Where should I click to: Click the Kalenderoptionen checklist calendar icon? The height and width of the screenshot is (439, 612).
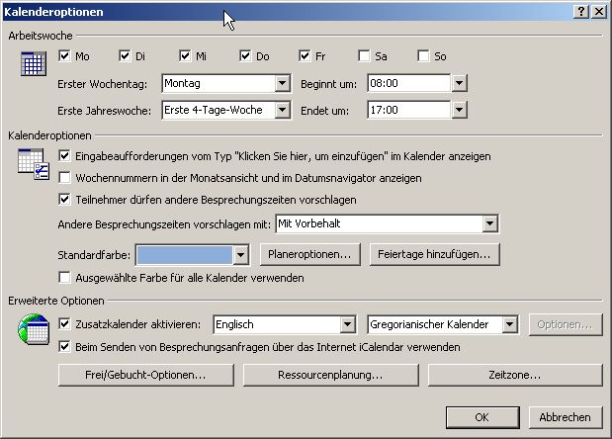click(x=33, y=163)
